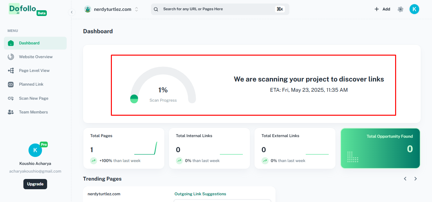Click the Dashboard home icon
Image resolution: width=432 pixels, height=202 pixels.
[x=11, y=43]
